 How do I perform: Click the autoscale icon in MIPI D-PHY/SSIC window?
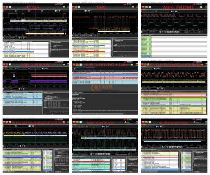[150, 122]
